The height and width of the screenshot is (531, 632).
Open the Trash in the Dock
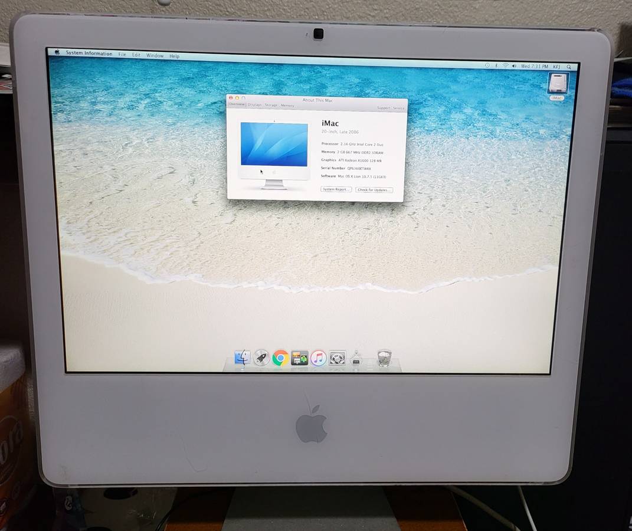click(x=384, y=358)
